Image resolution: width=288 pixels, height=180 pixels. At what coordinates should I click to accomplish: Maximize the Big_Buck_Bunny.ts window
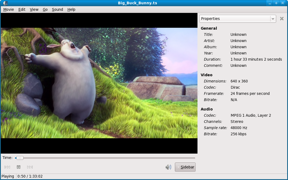[x=276, y=3]
